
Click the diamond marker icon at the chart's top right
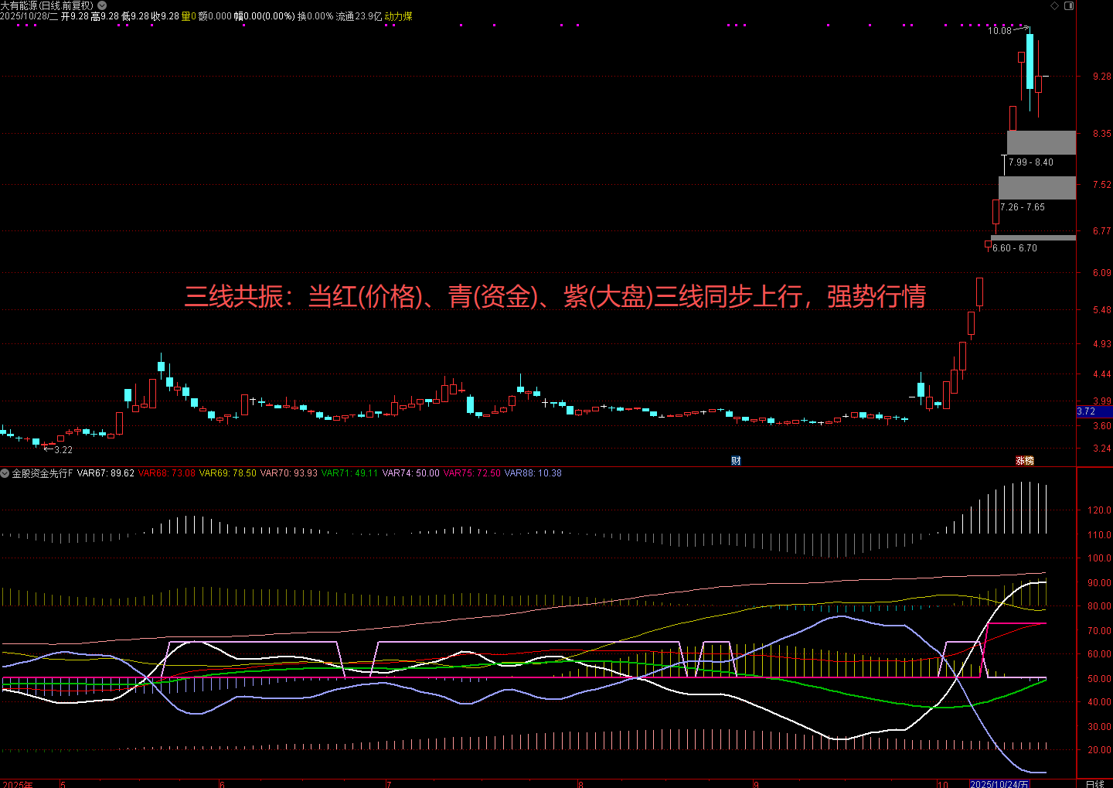coord(1055,5)
